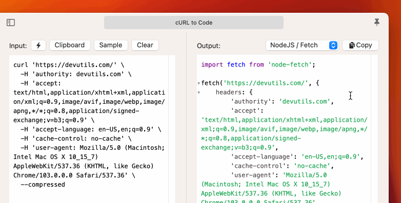This screenshot has height=203, width=401.
Task: Click the "'authority': 'devutils.com'," output line
Action: pyautogui.click(x=283, y=101)
